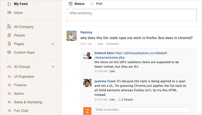
Task: Click thumbs-up icon beside 2 People
Action: coord(119,100)
